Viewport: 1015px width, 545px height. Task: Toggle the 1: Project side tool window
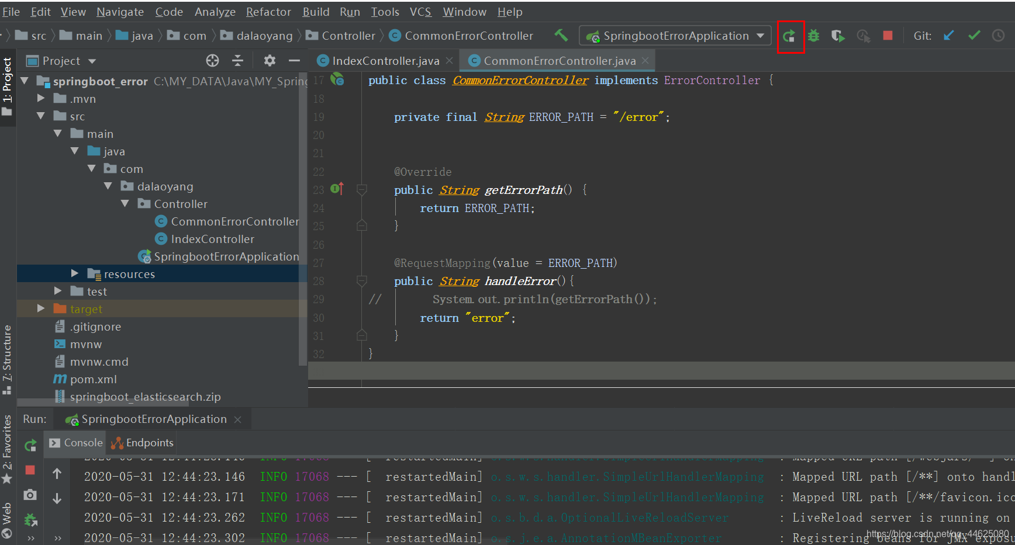click(x=7, y=86)
